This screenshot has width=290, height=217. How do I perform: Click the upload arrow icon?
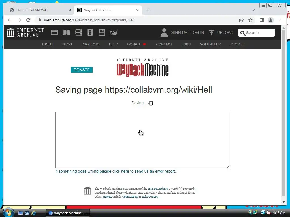click(x=211, y=33)
